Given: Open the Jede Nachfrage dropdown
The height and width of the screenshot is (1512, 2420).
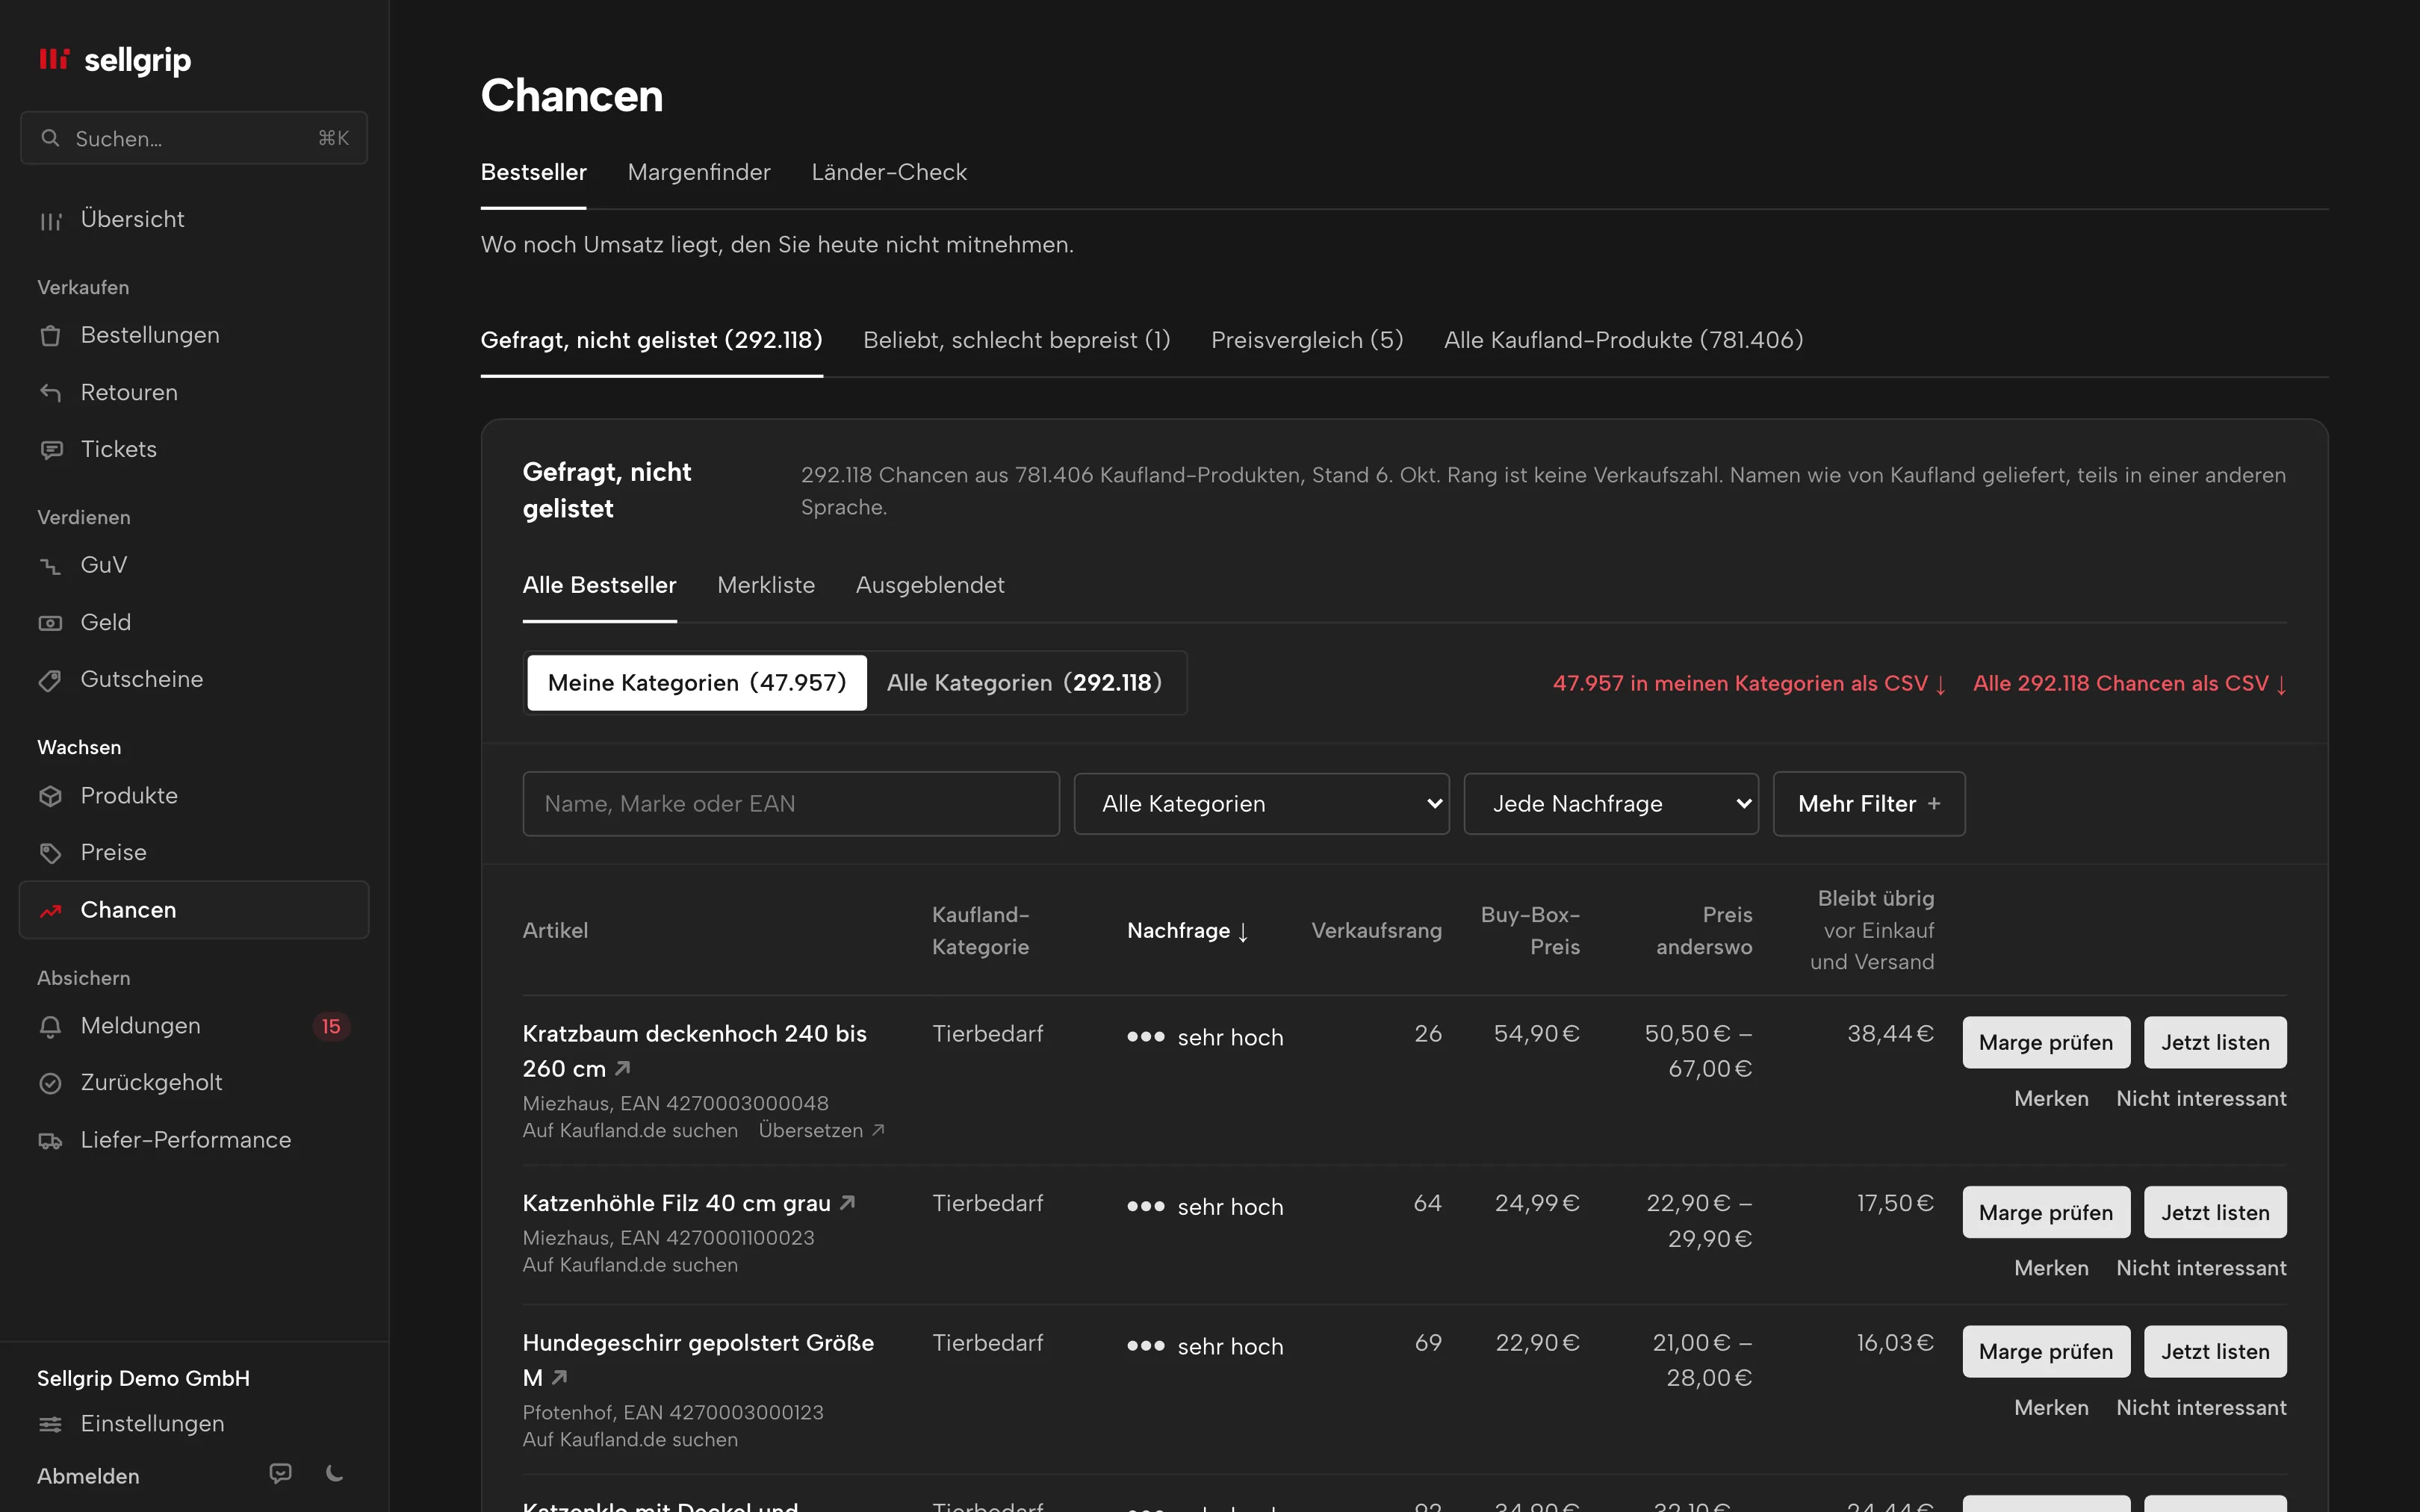Looking at the screenshot, I should point(1611,804).
